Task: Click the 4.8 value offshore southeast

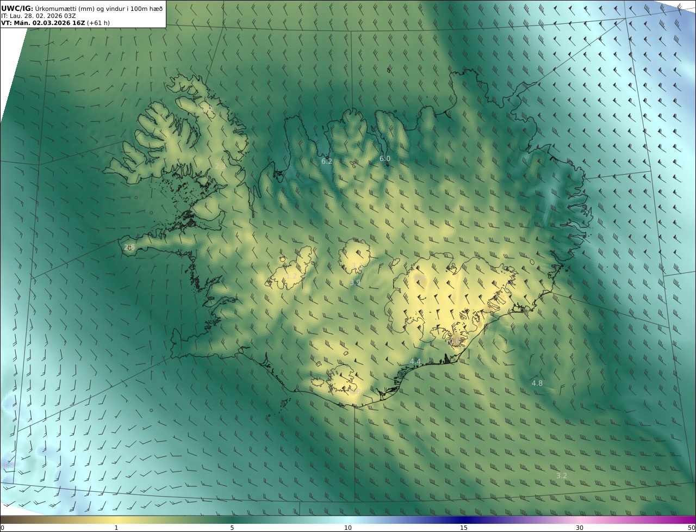Action: [537, 383]
